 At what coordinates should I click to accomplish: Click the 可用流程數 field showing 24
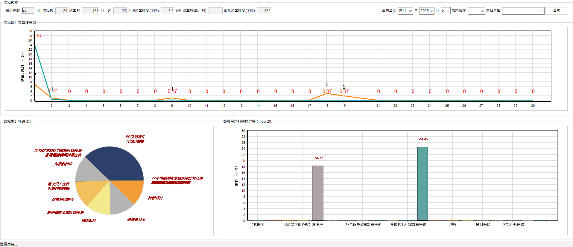(x=62, y=11)
